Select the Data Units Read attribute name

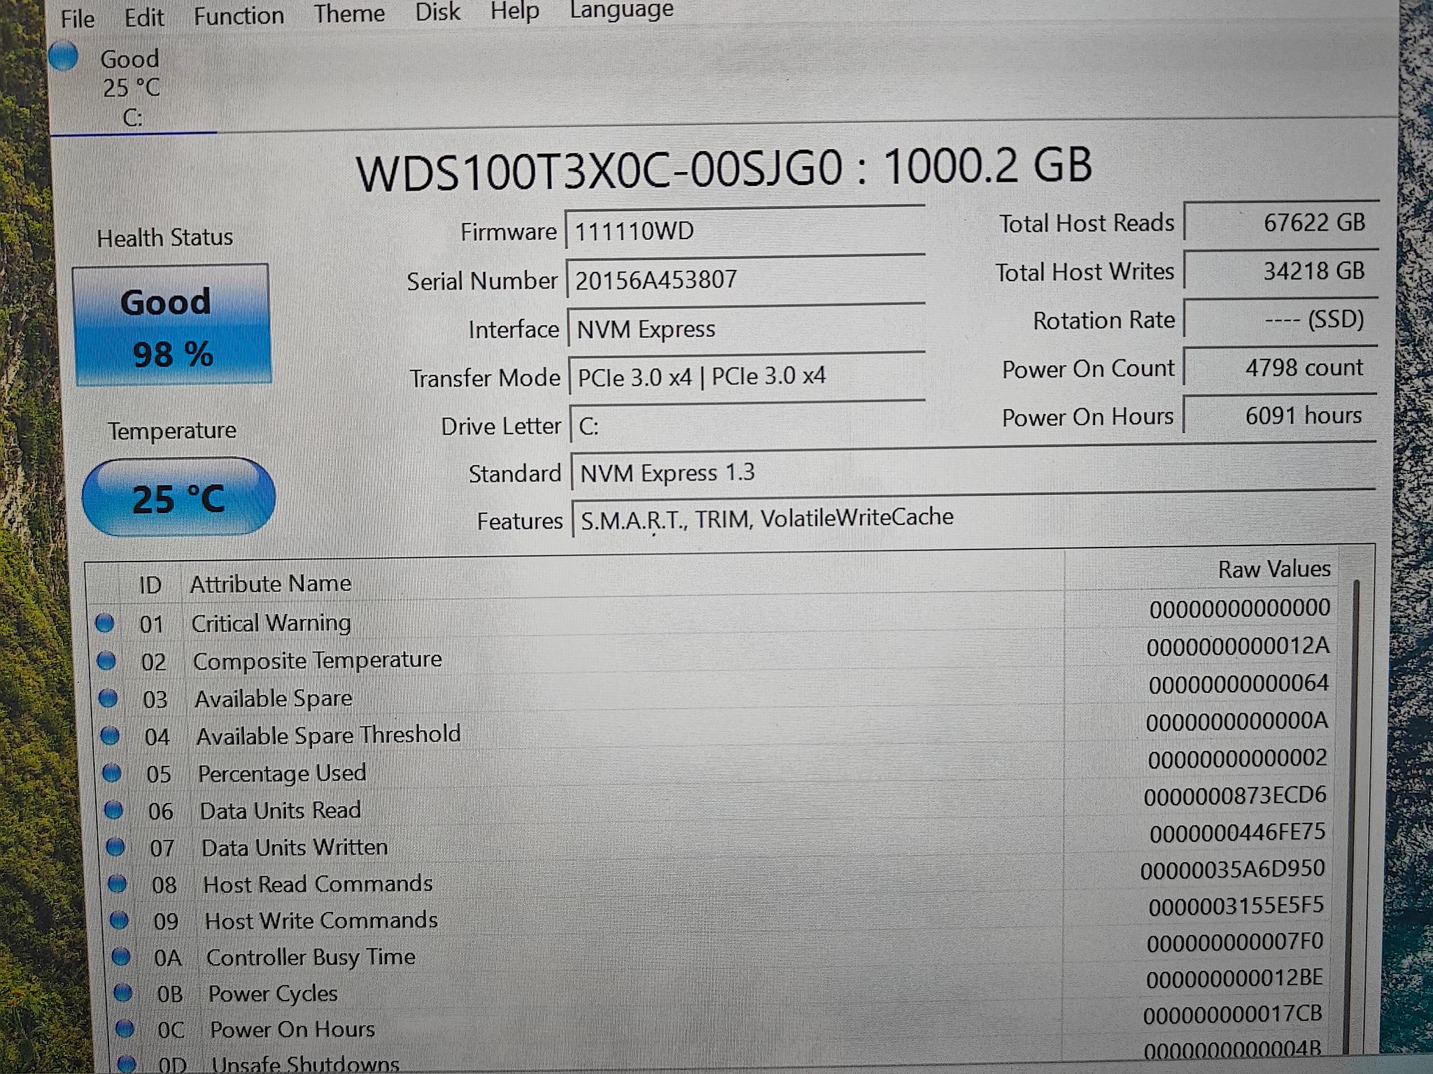coord(281,810)
